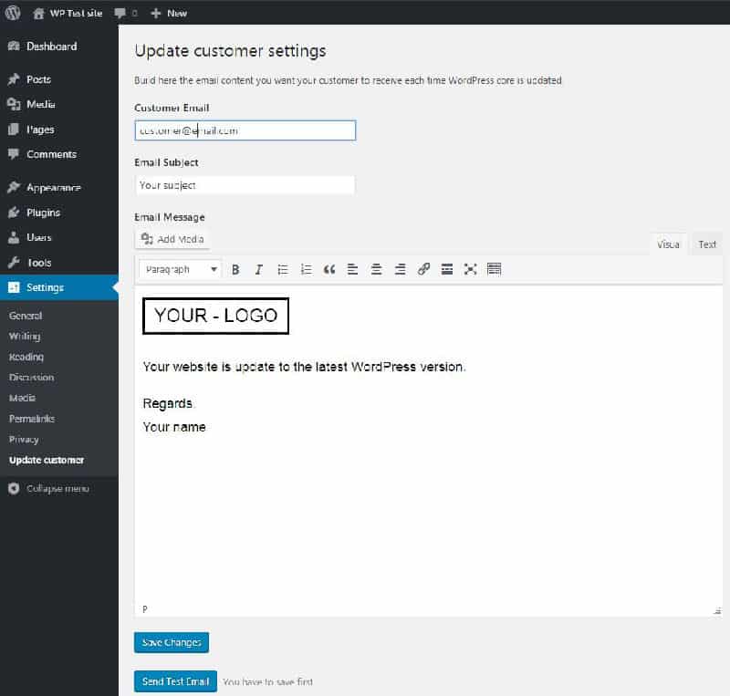Click the Send Test Email button
The width and height of the screenshot is (730, 696).
click(x=175, y=681)
